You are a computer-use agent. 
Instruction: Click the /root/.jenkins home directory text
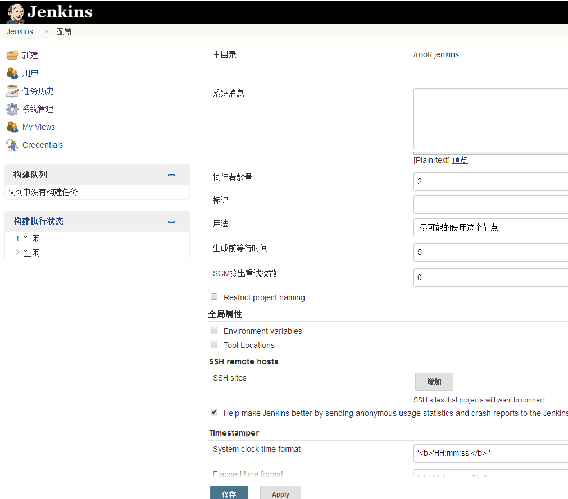click(436, 54)
